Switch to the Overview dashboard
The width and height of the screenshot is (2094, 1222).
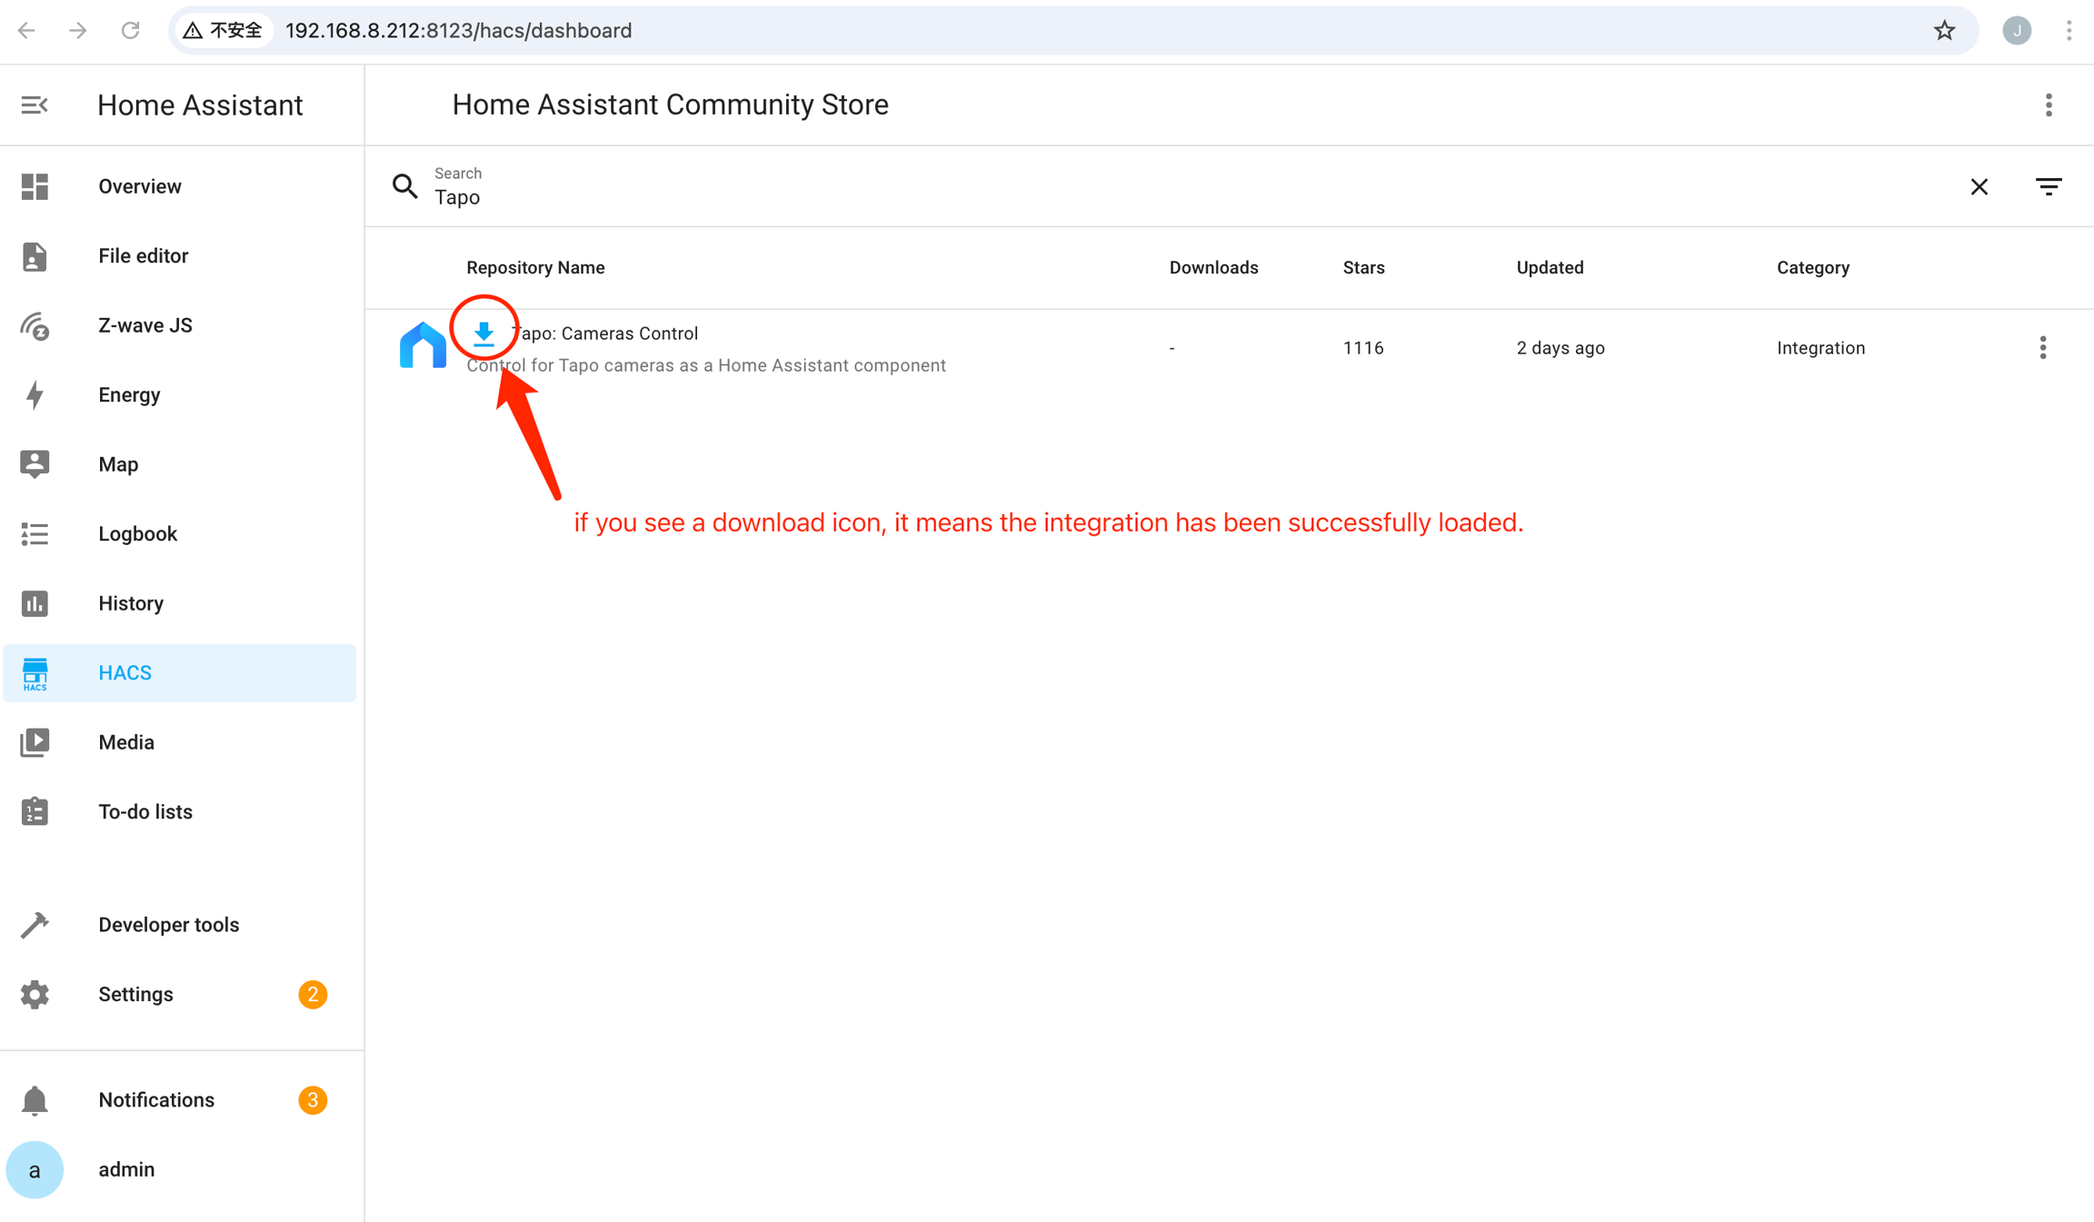(x=139, y=186)
